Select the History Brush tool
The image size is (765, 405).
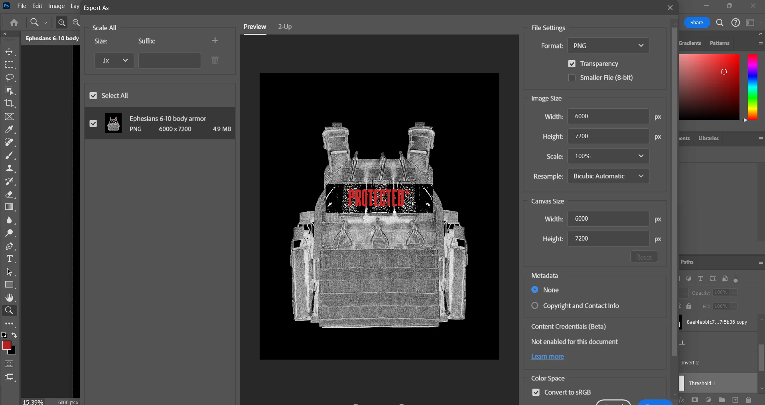9,181
